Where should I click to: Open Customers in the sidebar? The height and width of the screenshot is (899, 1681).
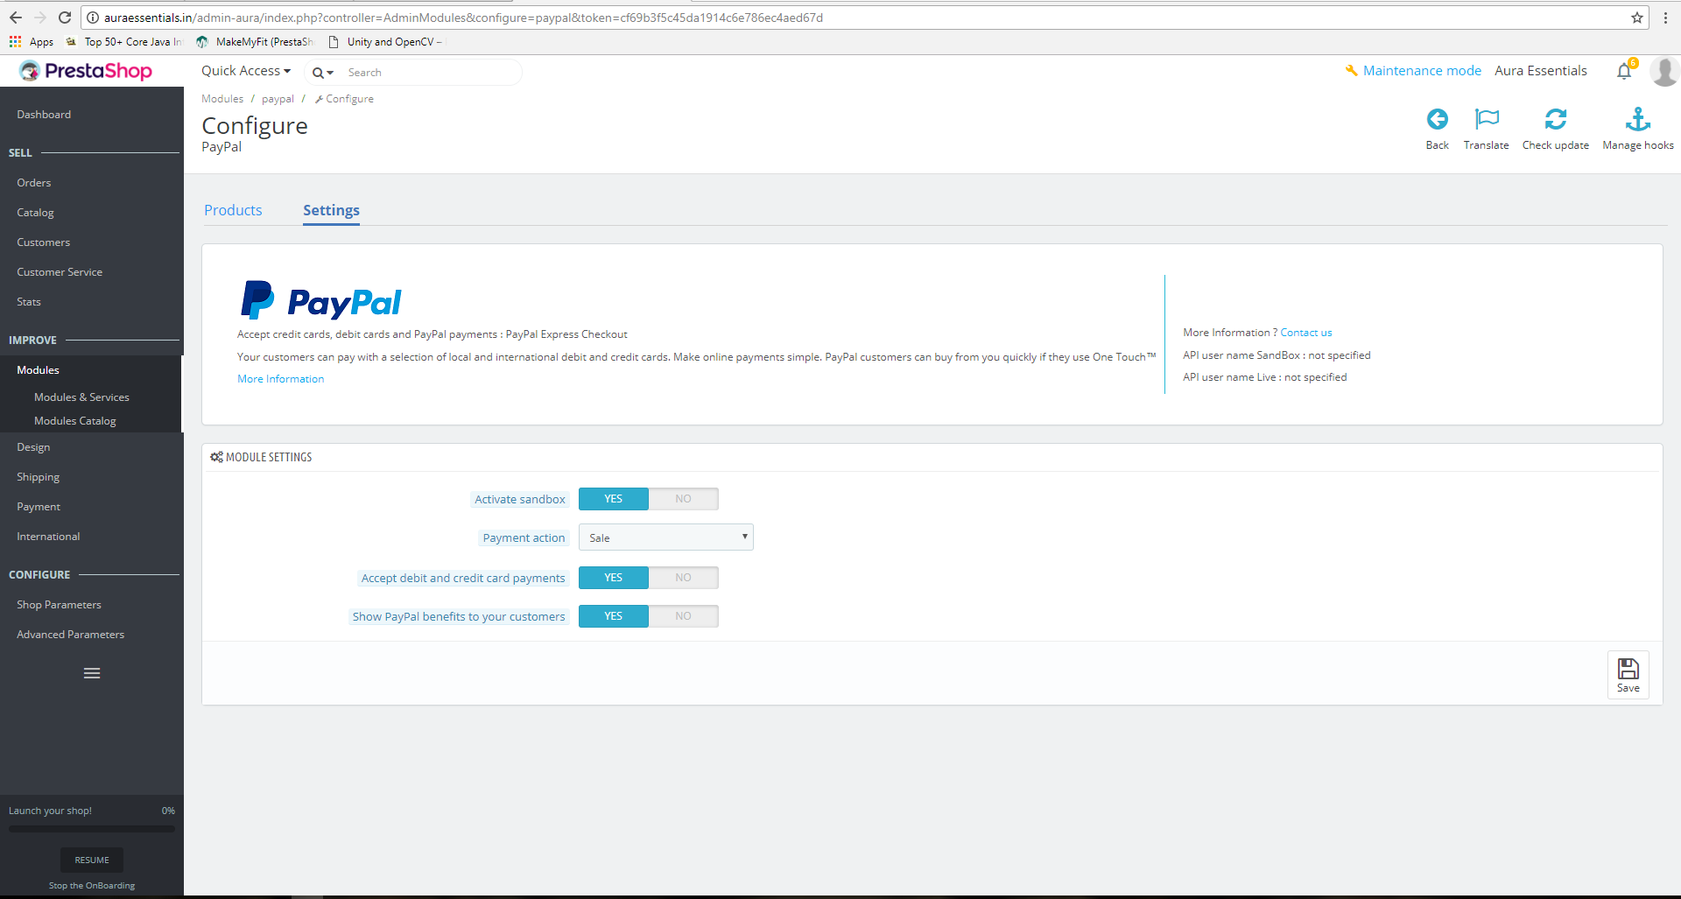click(x=44, y=242)
